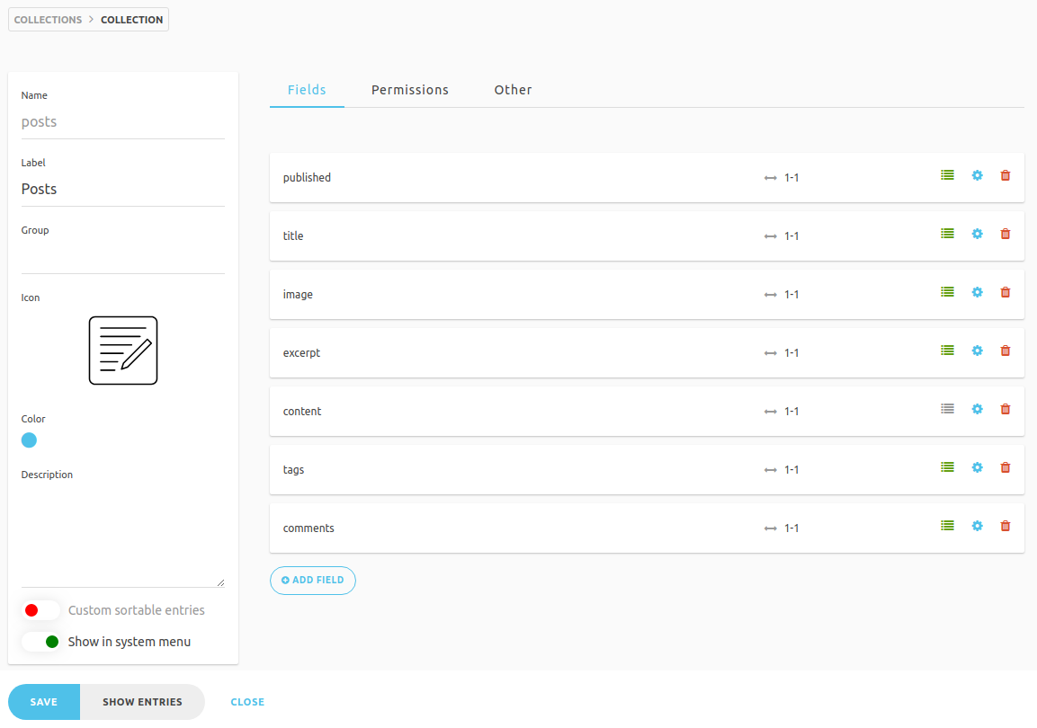Change width 1-1 of excerpt field
The image size is (1037, 728).
point(782,353)
